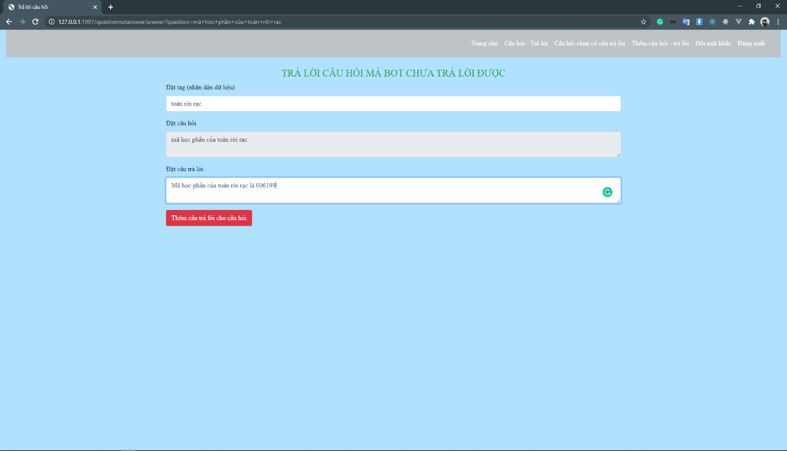The width and height of the screenshot is (787, 451).
Task: Open 'Câu hỏi - Trả lời' nav link
Action: click(526, 43)
